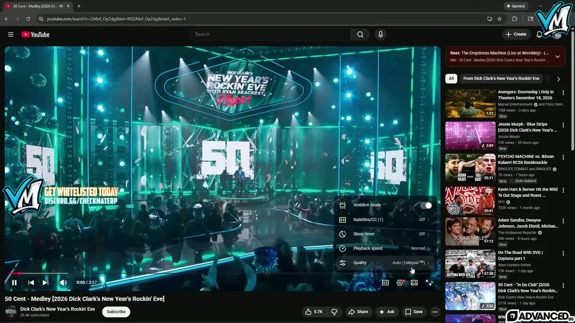Click the sleep timer moon icon

[x=343, y=234]
